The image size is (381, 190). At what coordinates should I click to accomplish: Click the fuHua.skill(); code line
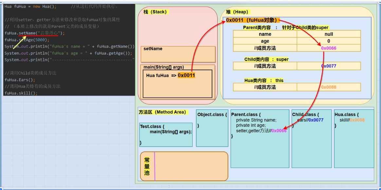coord(21,93)
